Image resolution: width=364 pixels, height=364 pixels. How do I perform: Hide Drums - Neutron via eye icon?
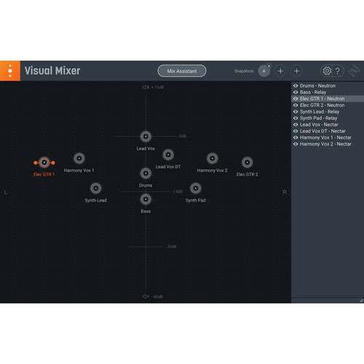(296, 86)
